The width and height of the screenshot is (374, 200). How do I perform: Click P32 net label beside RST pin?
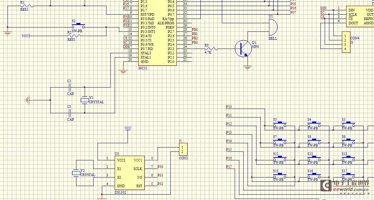(x=160, y=184)
